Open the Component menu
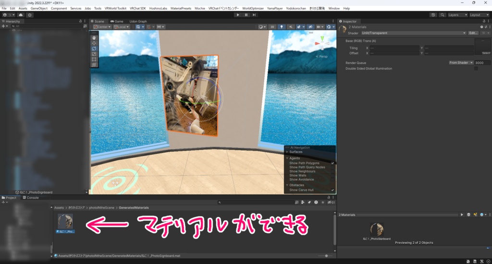This screenshot has width=492, height=264. [x=59, y=9]
